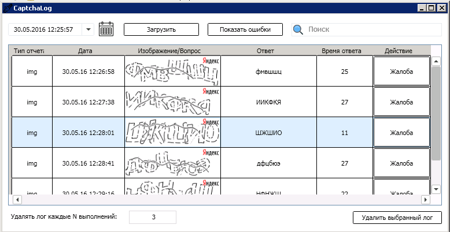Click Жалоба button for ИИКФКЯ row

401,102
